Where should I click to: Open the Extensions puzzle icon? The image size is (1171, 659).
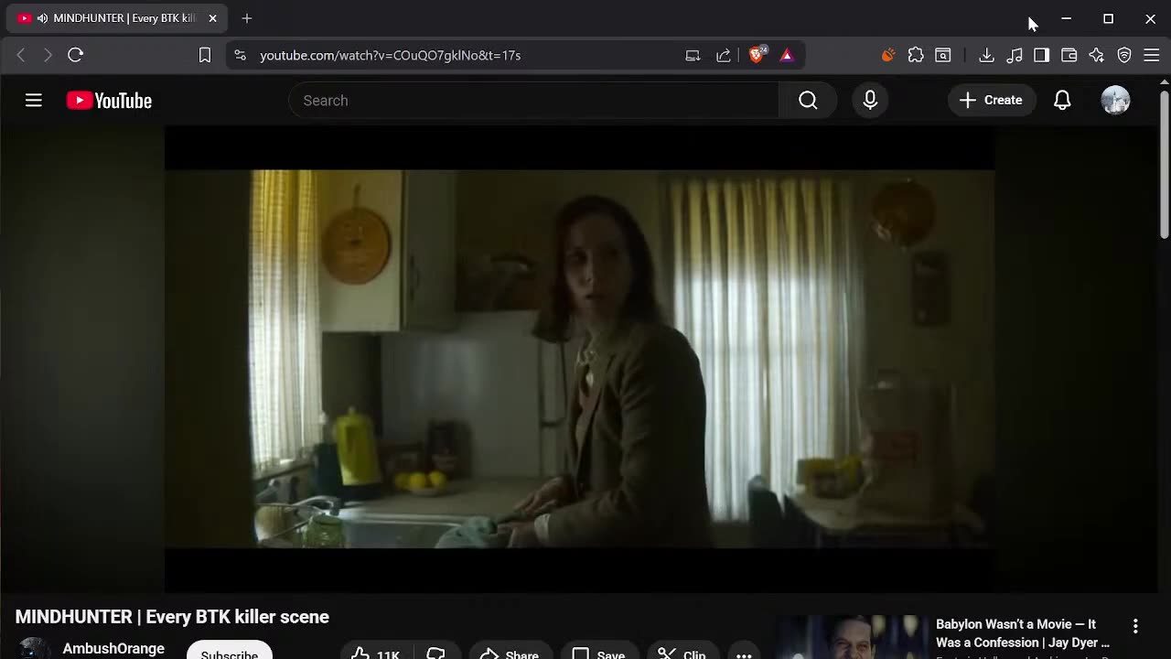916,56
